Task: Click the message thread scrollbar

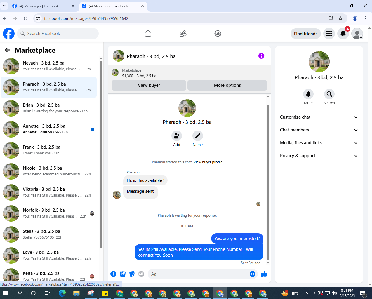Action: pyautogui.click(x=268, y=182)
